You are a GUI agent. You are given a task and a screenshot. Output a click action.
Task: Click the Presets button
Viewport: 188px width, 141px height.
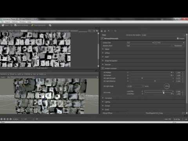(x=181, y=38)
